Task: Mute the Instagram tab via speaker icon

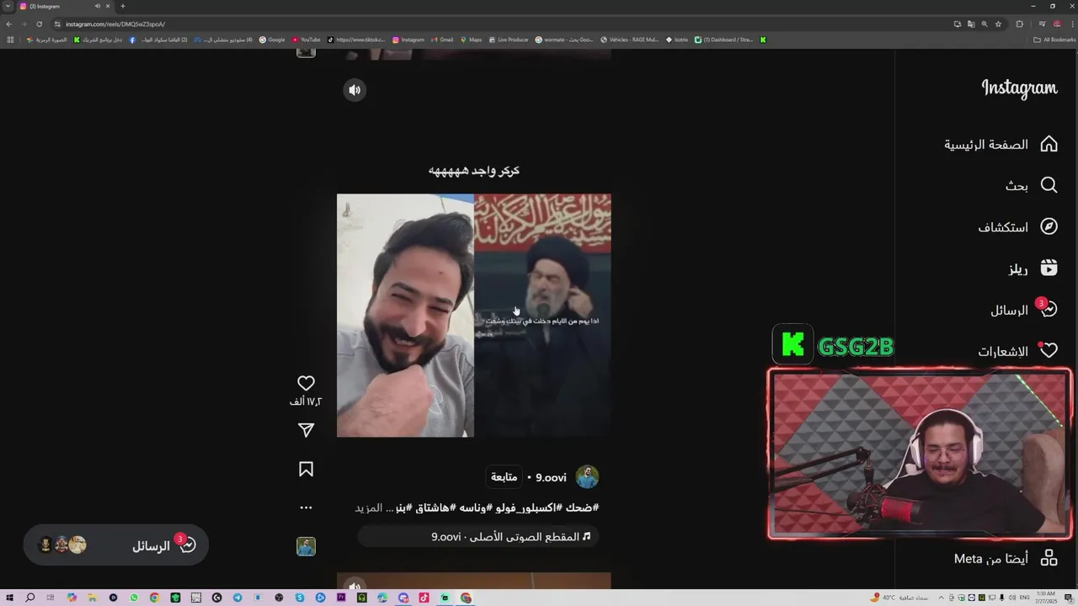Action: click(97, 6)
